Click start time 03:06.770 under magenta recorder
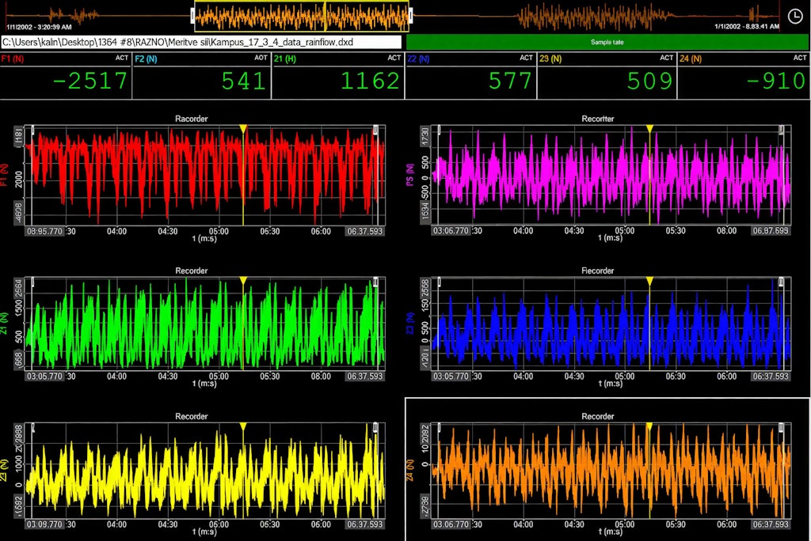The image size is (811, 541). click(x=451, y=231)
